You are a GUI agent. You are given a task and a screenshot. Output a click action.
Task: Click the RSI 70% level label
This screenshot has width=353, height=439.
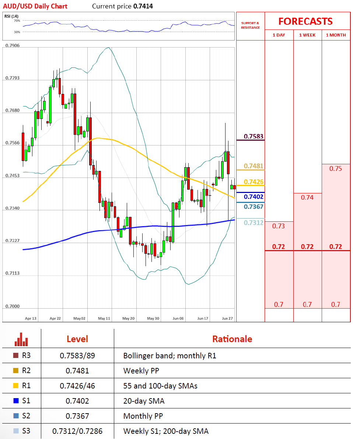[17, 21]
